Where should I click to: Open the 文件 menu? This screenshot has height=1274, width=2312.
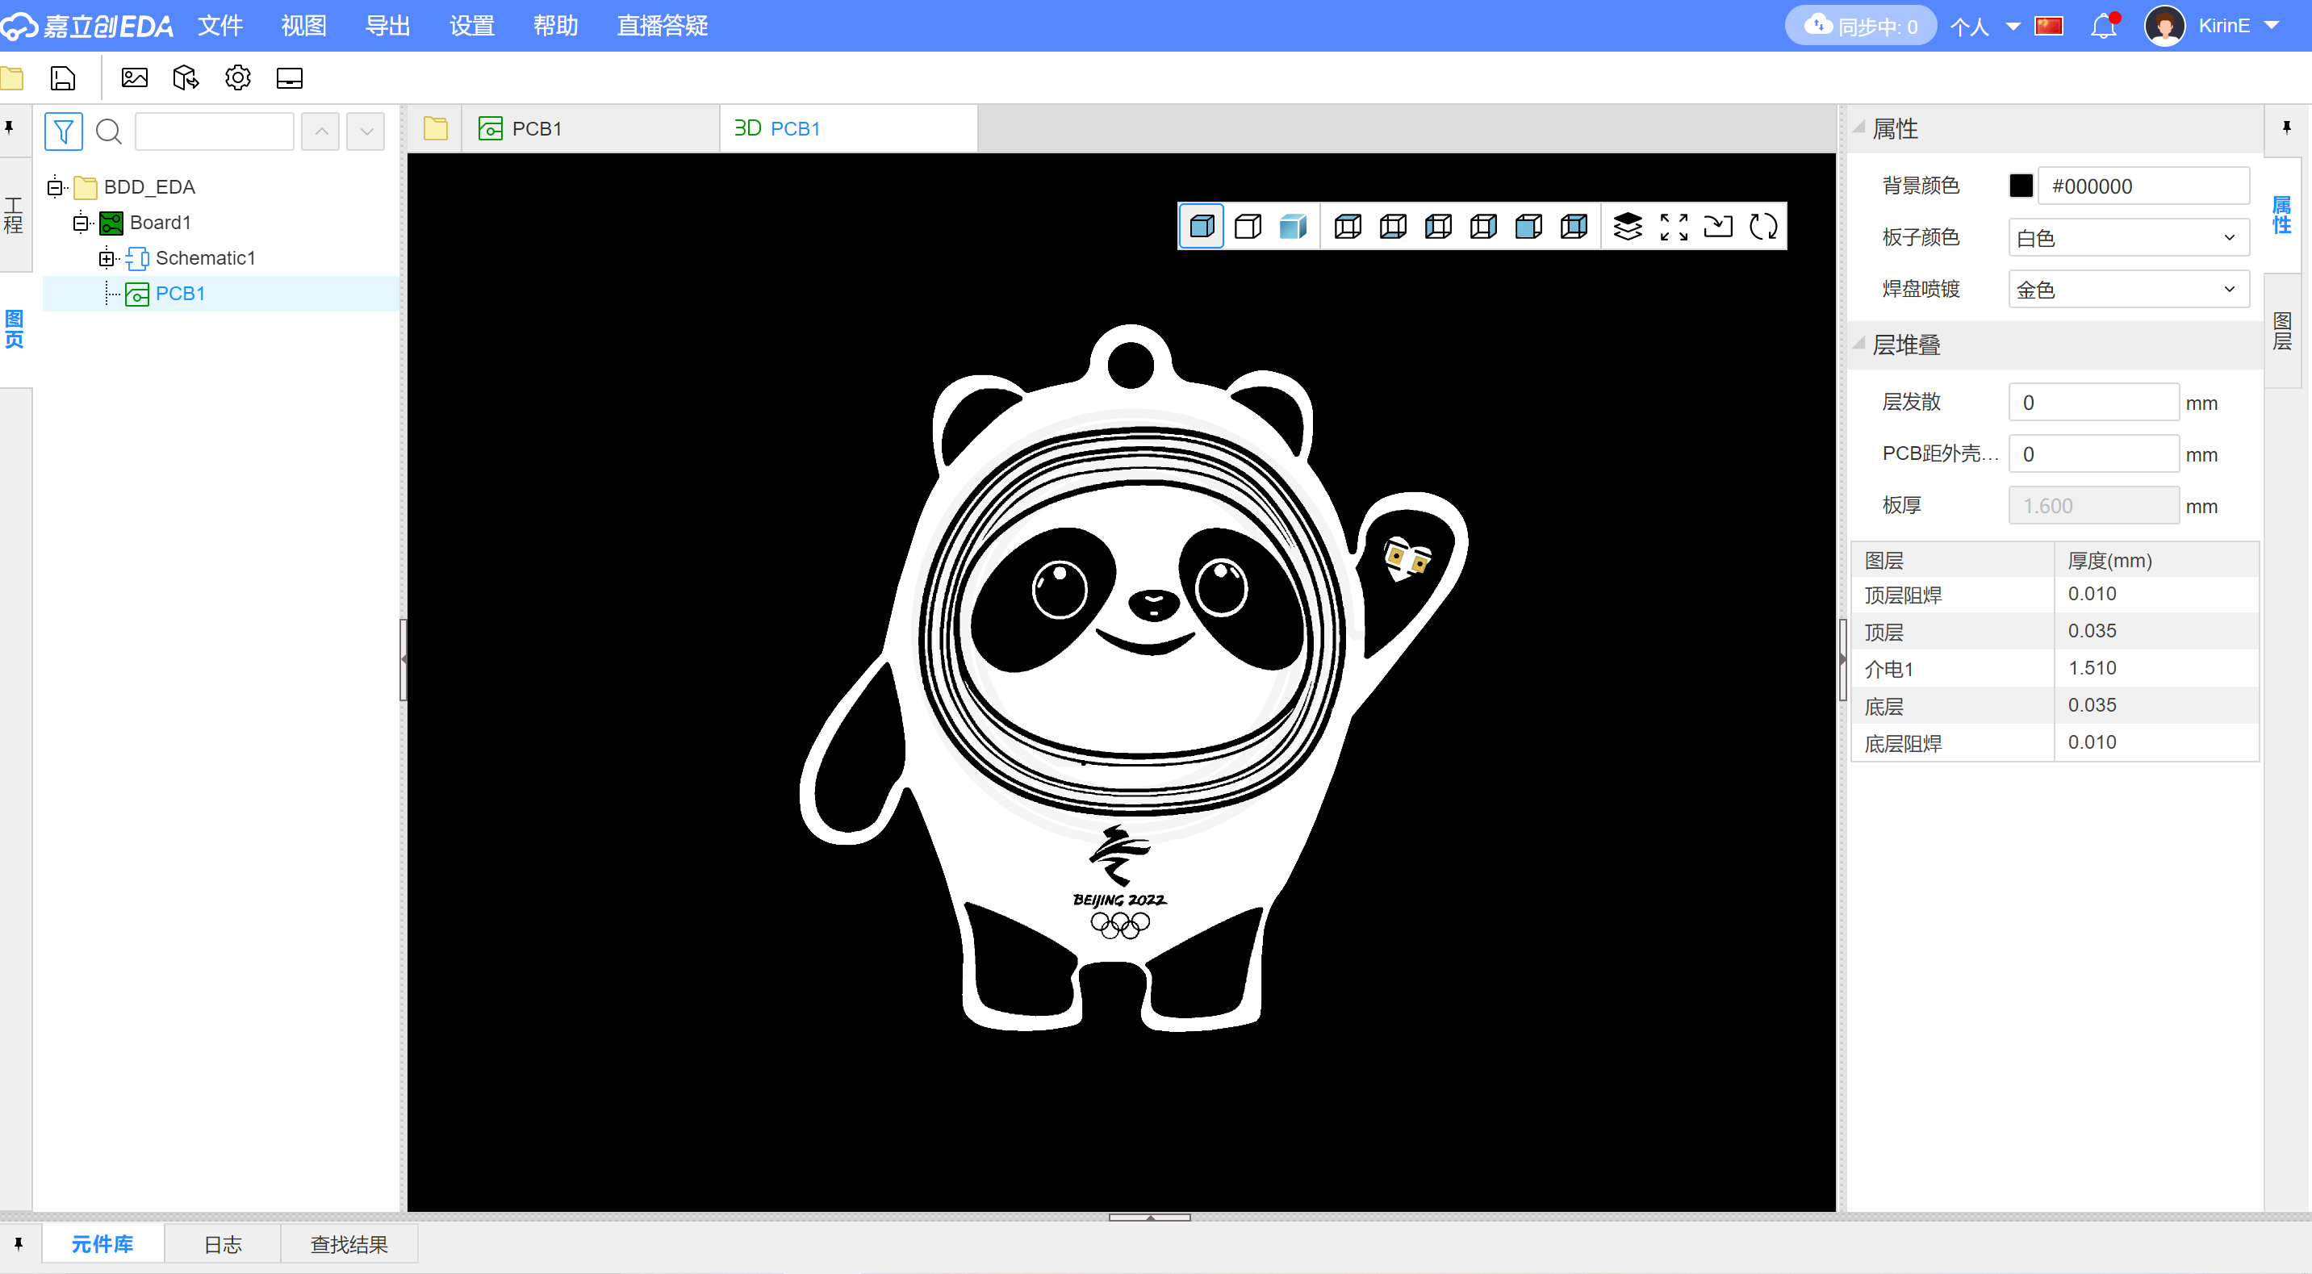pyautogui.click(x=219, y=25)
